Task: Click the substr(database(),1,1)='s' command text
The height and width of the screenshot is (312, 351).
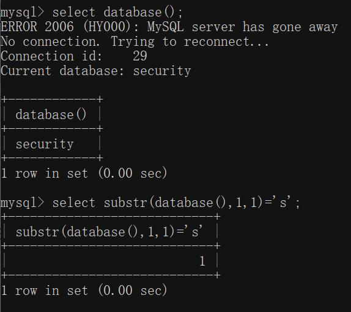Action: coord(176,203)
